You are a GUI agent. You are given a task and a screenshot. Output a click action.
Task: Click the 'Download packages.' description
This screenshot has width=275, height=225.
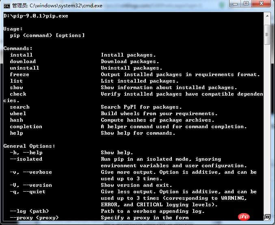[130, 61]
